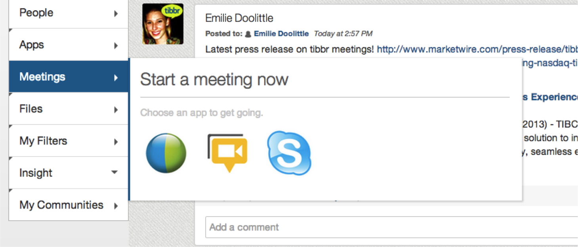Click the Add a comment field
This screenshot has height=247, width=578.
coord(391,227)
